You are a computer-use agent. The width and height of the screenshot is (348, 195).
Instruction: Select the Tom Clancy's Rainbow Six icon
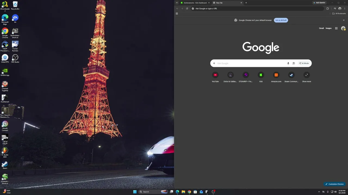[x=5, y=112]
